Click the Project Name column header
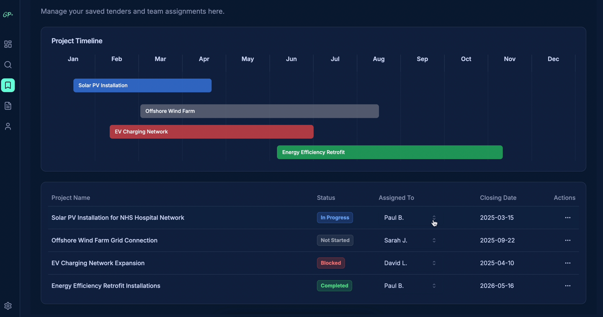 (71, 198)
